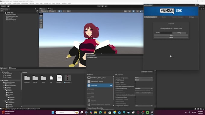Lock the Hierarchy panel with lock icon

point(35,9)
